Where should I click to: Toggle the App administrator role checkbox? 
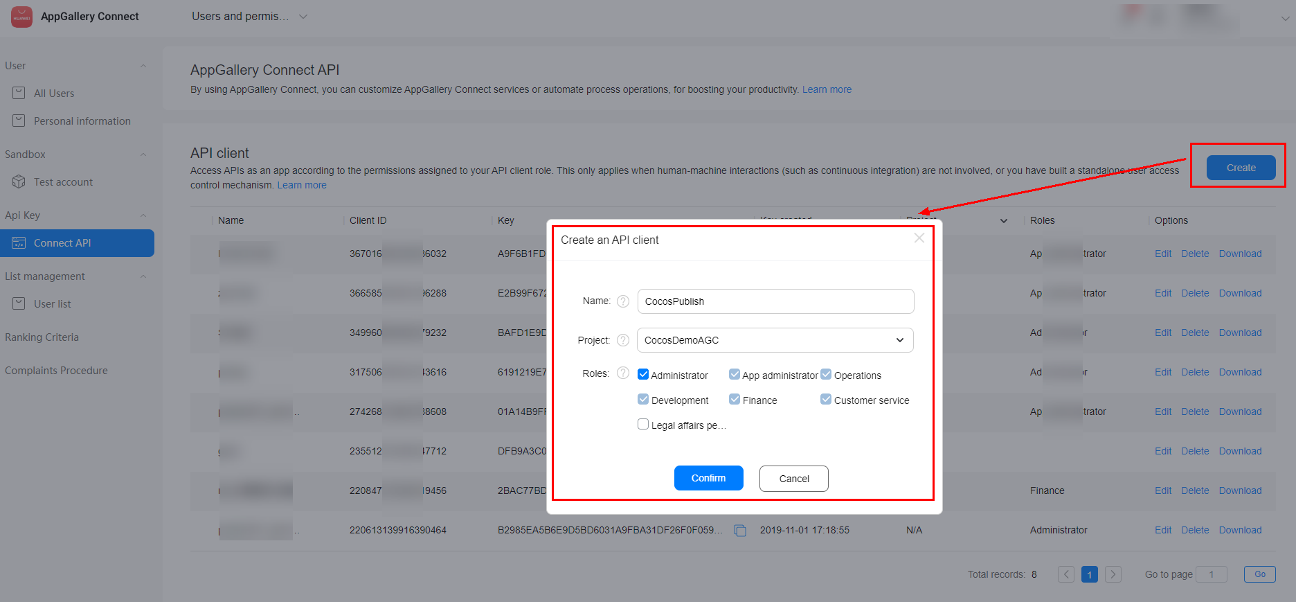click(735, 374)
